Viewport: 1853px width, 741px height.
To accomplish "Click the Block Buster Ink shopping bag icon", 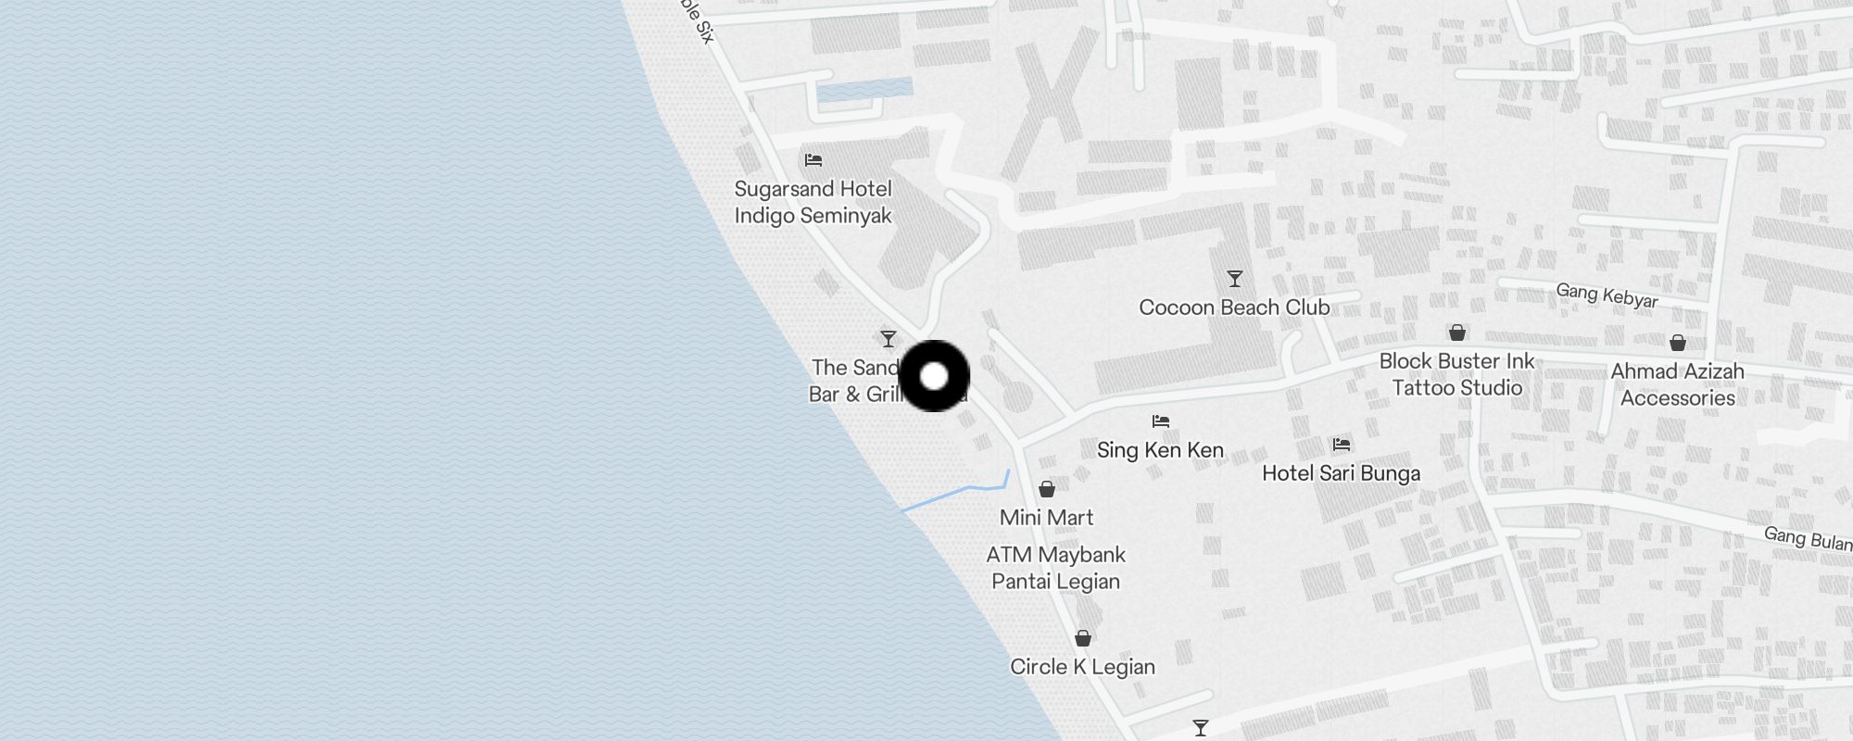I will click(1457, 333).
